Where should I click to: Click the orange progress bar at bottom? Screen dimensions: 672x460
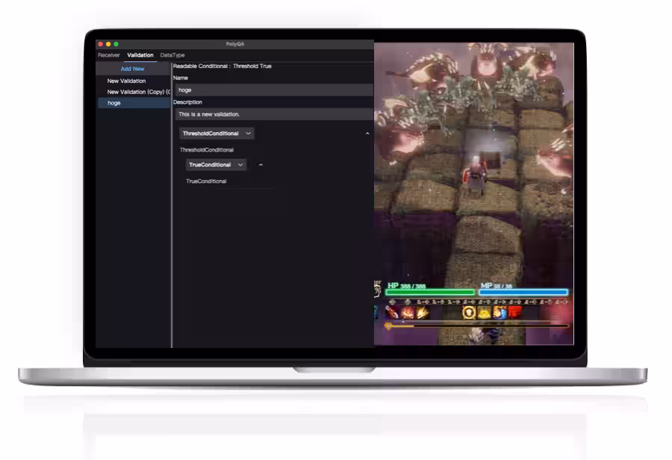[478, 326]
